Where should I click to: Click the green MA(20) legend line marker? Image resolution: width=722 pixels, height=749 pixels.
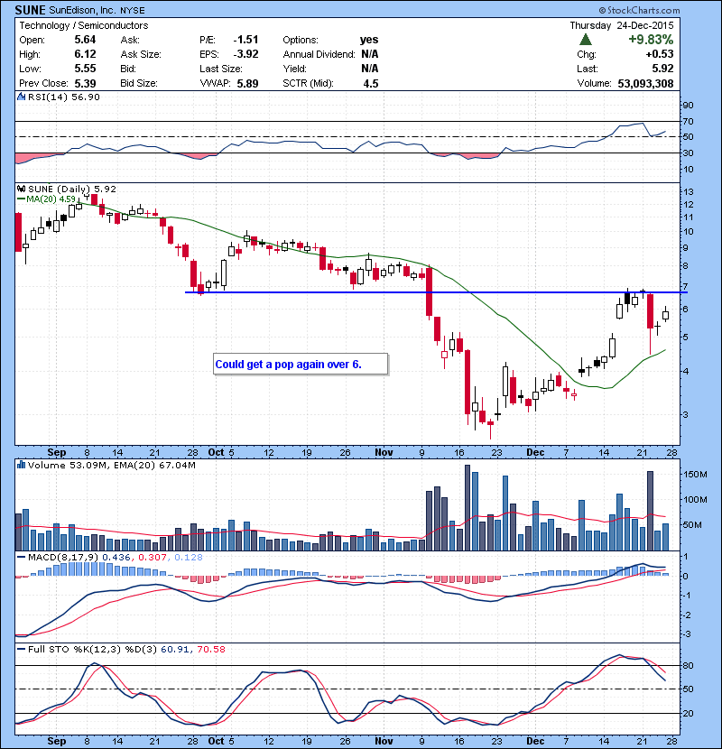tap(21, 199)
